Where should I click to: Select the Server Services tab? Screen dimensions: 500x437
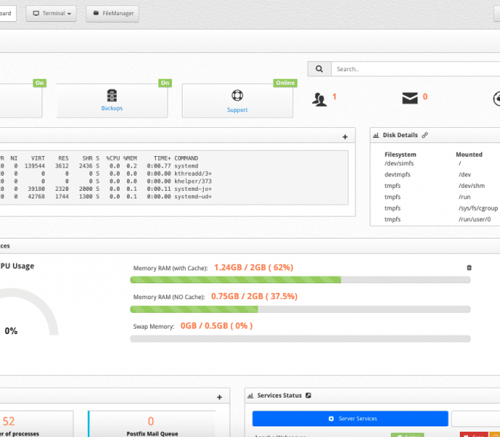[x=350, y=419]
